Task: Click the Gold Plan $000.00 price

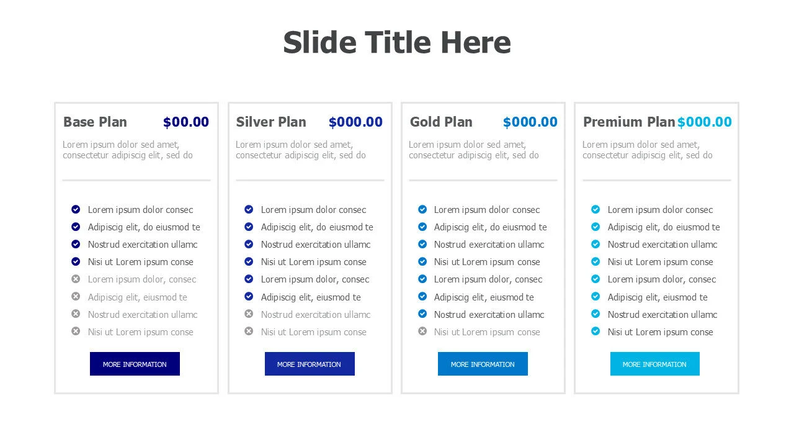Action: tap(530, 122)
